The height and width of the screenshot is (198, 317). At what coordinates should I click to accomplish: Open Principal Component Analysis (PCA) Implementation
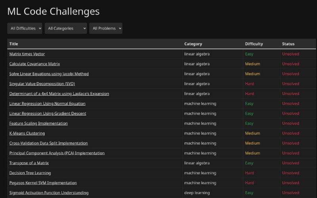pos(57,153)
